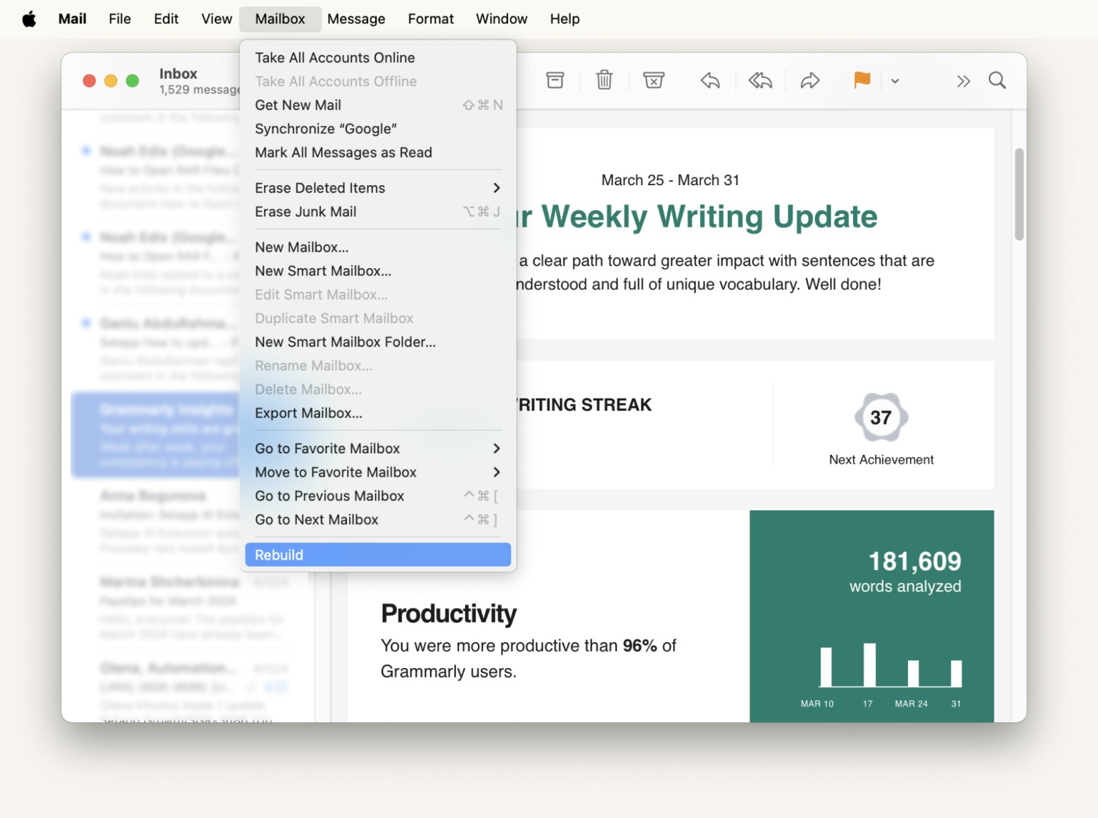
Task: Open the Mail app menu
Action: pyautogui.click(x=72, y=19)
